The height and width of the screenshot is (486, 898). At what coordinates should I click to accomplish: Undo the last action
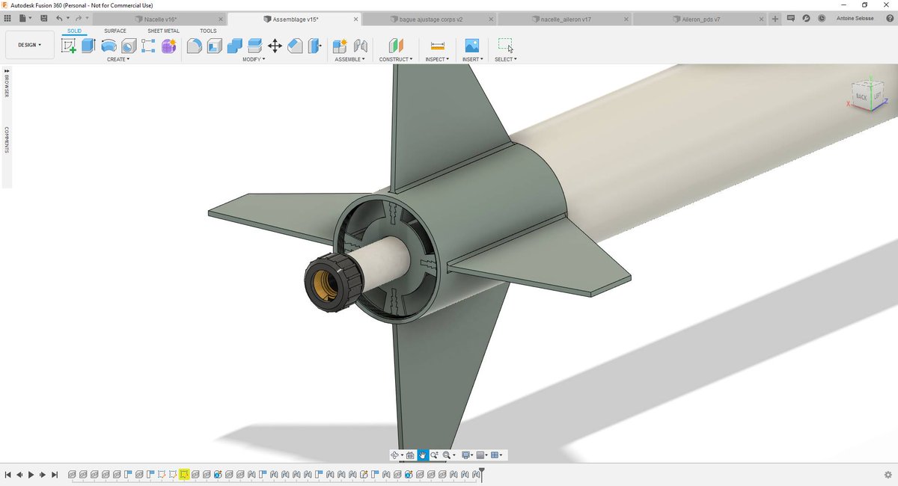point(61,18)
